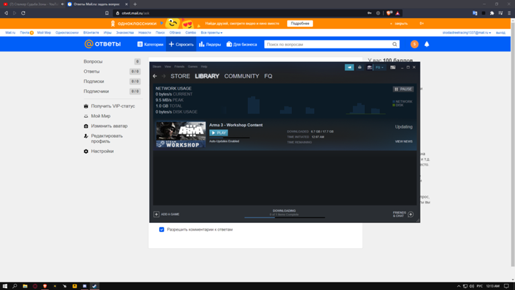The image size is (515, 290).
Task: Click the Steam profile avatar thumbnail
Action: [370, 67]
